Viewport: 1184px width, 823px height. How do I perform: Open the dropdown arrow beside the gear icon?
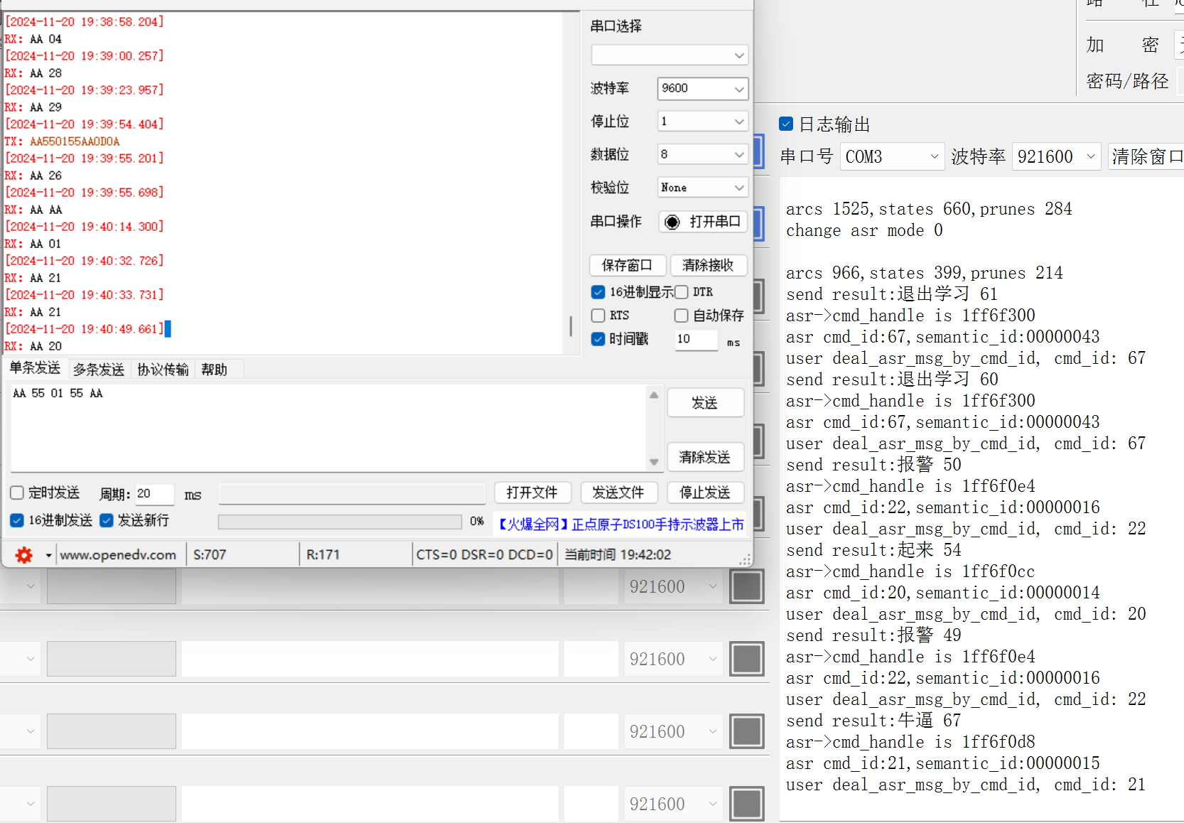pyautogui.click(x=48, y=555)
